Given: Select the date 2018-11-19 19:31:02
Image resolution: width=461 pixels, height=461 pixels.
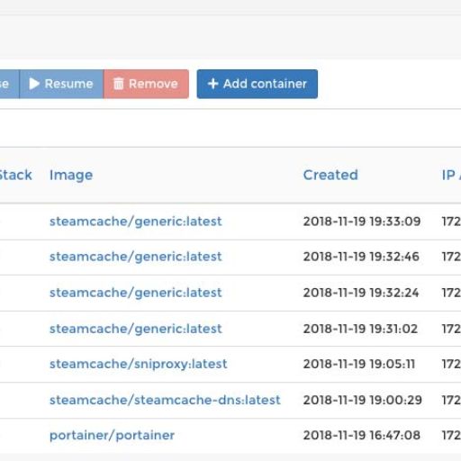Looking at the screenshot, I should [x=360, y=329].
